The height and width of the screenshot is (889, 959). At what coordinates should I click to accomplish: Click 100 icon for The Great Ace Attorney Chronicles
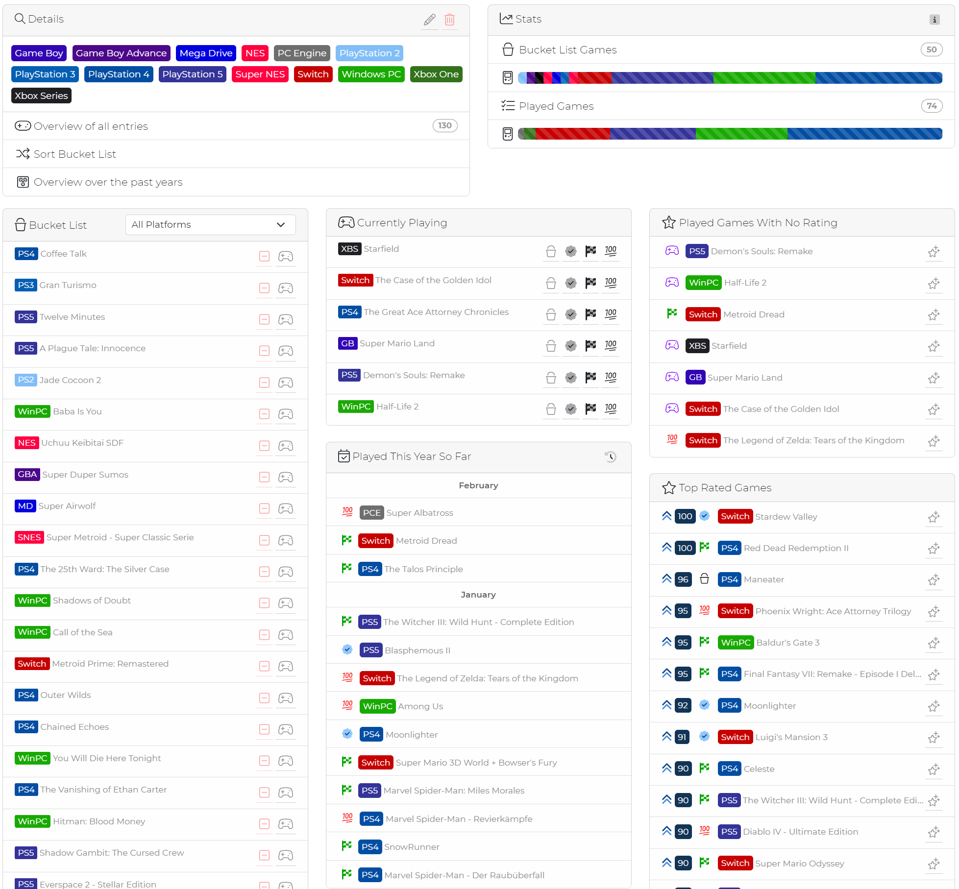pyautogui.click(x=611, y=314)
